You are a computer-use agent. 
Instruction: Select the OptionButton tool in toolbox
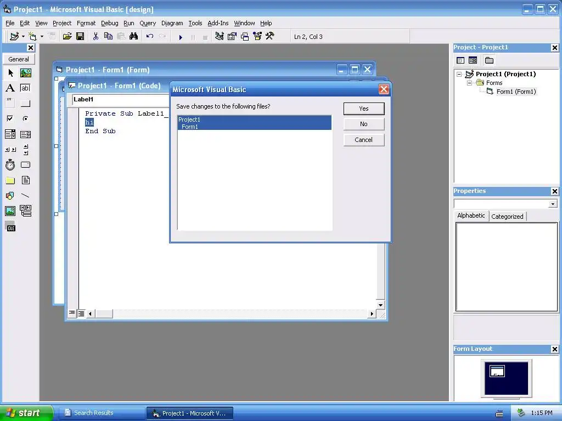pos(25,118)
